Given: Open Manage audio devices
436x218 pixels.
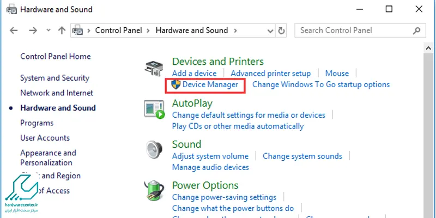Looking at the screenshot, I should pyautogui.click(x=210, y=167).
